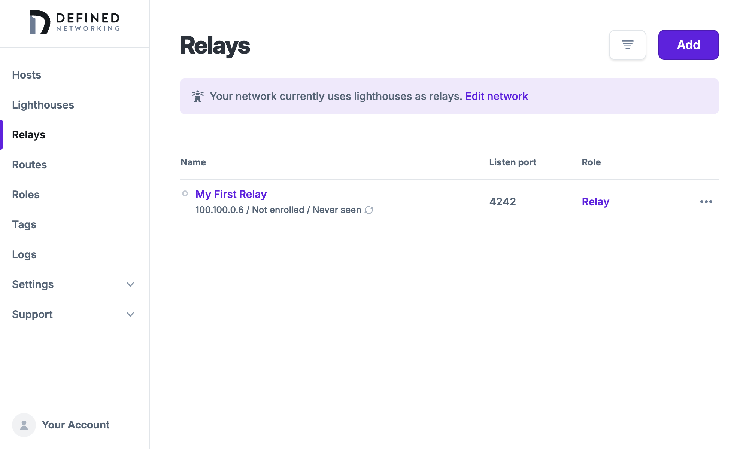Open the filter options icon
This screenshot has height=449, width=749.
coord(627,45)
